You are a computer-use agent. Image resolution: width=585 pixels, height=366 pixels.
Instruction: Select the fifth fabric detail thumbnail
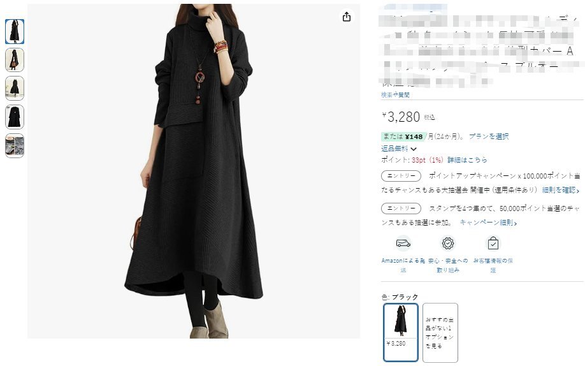point(15,145)
